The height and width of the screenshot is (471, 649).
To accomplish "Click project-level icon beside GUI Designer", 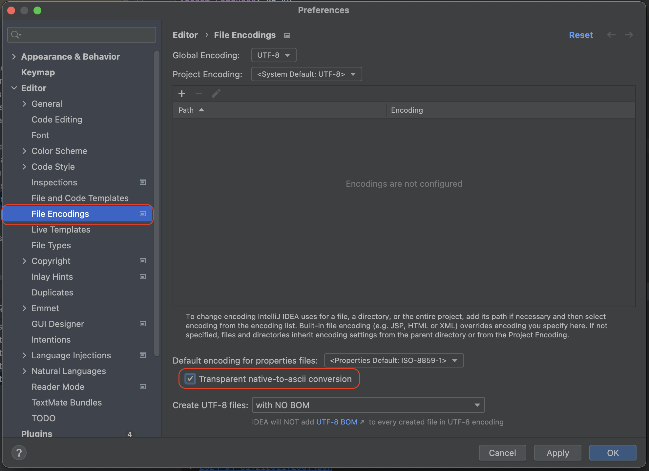I will pos(143,324).
